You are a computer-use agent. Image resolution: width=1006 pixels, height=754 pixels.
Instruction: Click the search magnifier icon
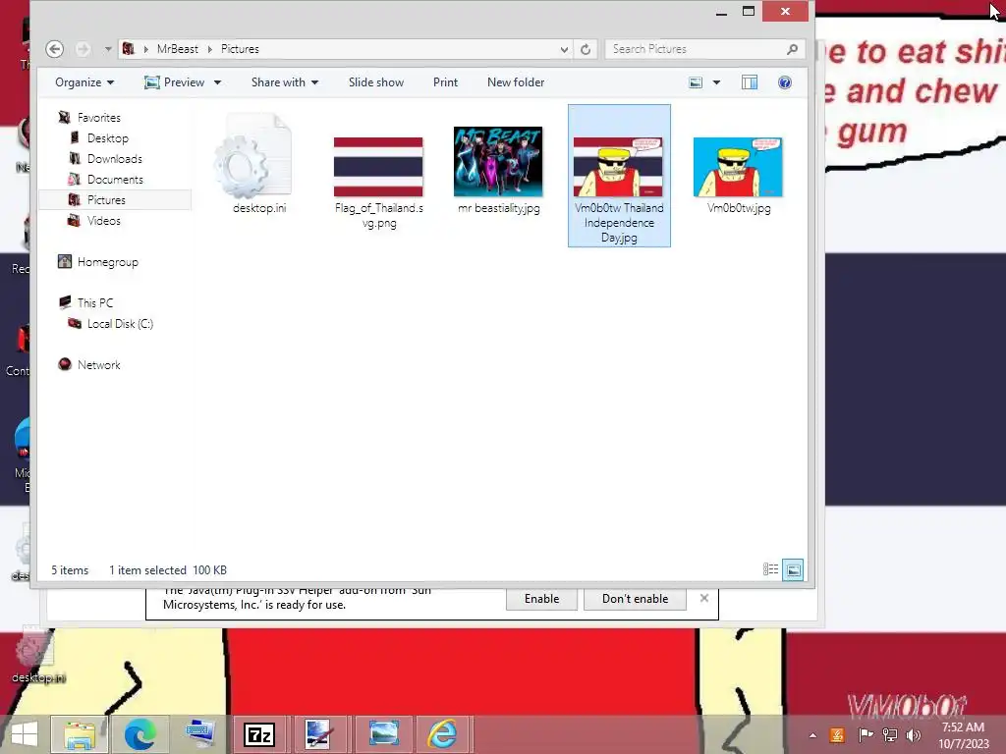pos(793,49)
